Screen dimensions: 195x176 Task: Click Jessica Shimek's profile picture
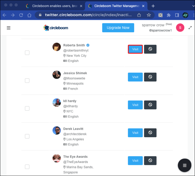tap(57, 75)
